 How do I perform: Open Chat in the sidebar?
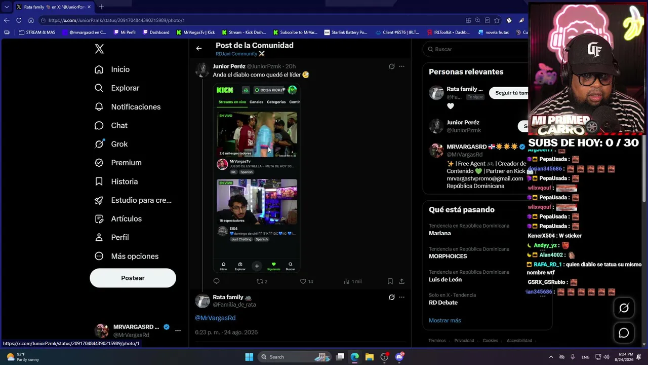pos(111,126)
